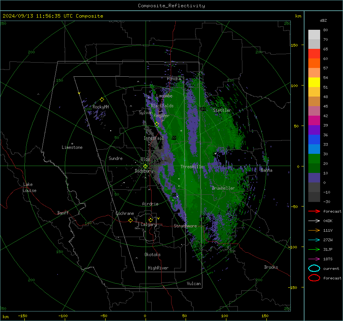The height and width of the screenshot is (321, 343).
Task: Select the lightest gray 80-70 dBZ swatch
Action: 314,35
